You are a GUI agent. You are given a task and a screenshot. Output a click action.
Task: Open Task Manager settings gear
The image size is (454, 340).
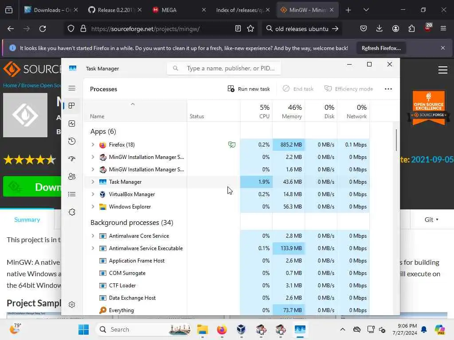coord(72,305)
